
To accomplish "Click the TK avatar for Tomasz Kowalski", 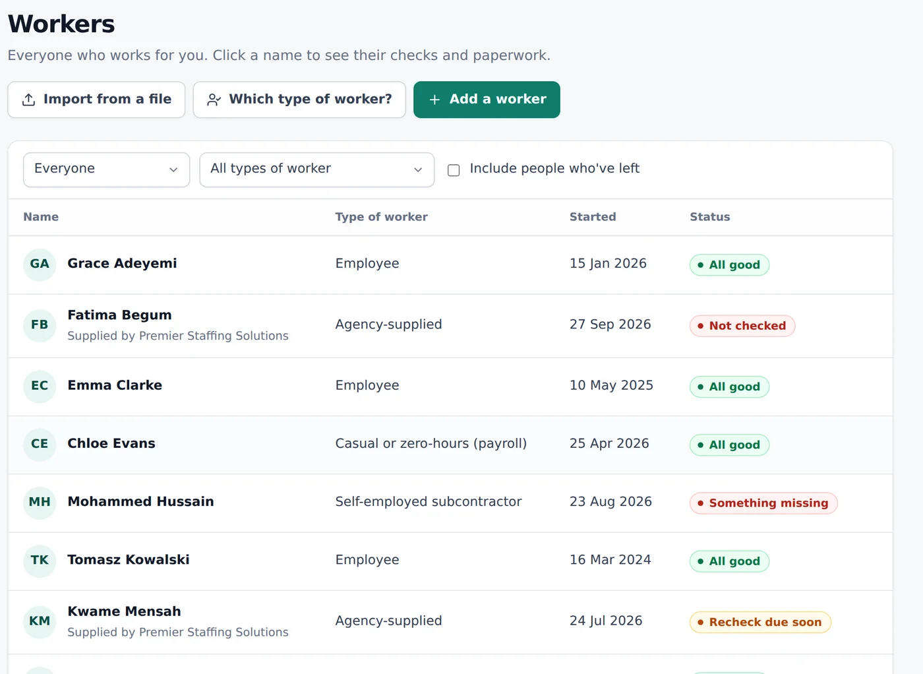I will (40, 561).
